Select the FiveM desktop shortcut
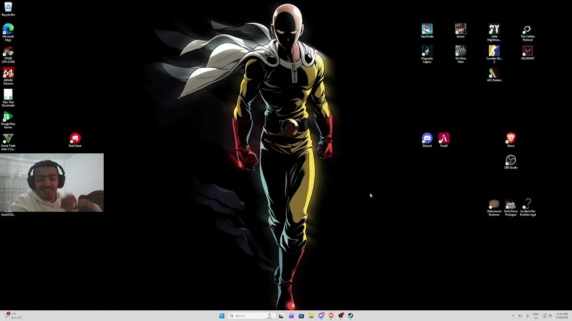This screenshot has height=321, width=572. [x=444, y=140]
